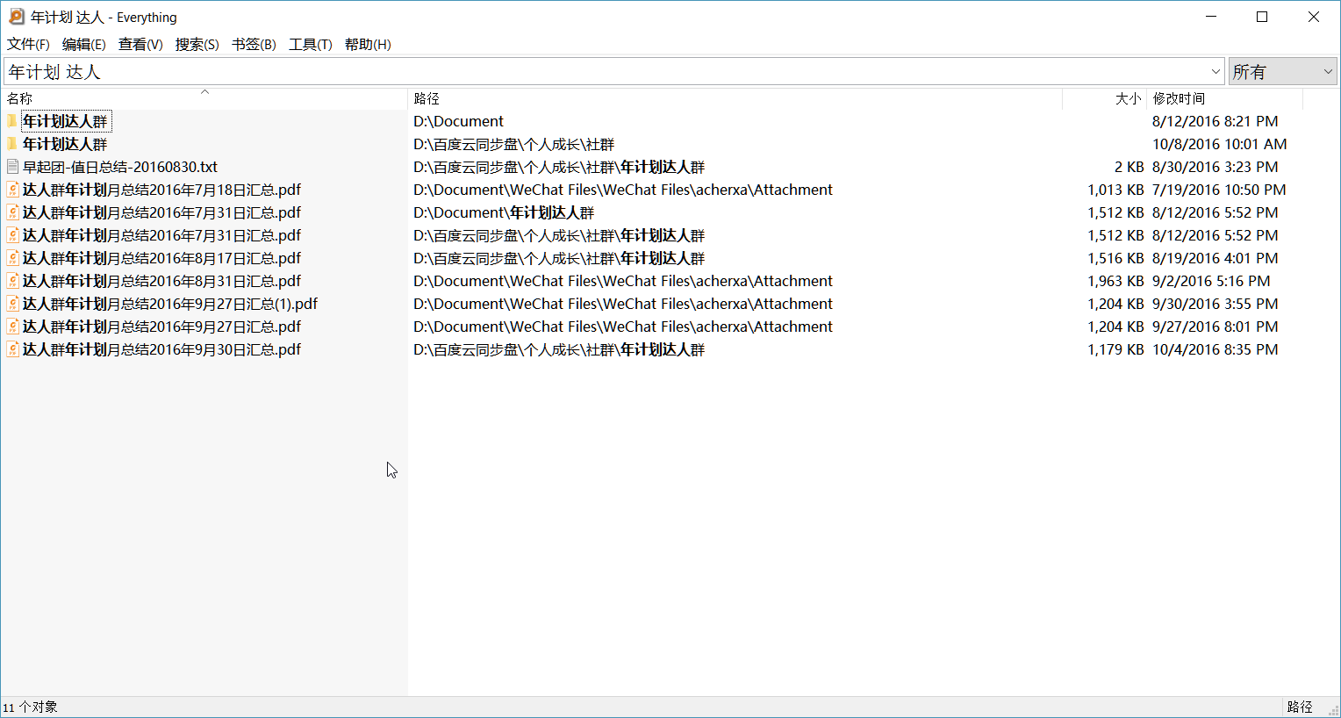This screenshot has height=718, width=1341.
Task: Open the 文件(F) menu
Action: (x=28, y=44)
